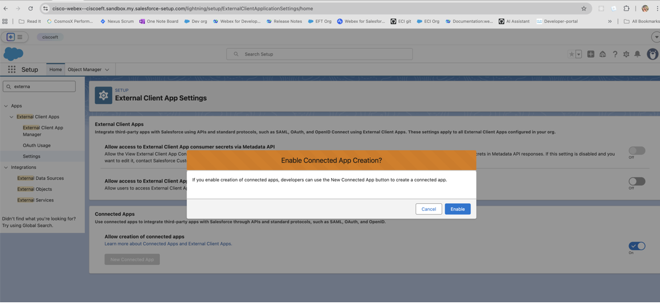The height and width of the screenshot is (304, 660).
Task: Click the browser back arrow
Action: pos(6,9)
